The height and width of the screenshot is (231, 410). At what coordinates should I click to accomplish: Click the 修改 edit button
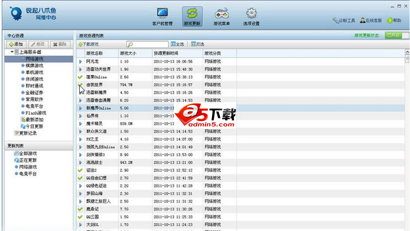[x=38, y=44]
